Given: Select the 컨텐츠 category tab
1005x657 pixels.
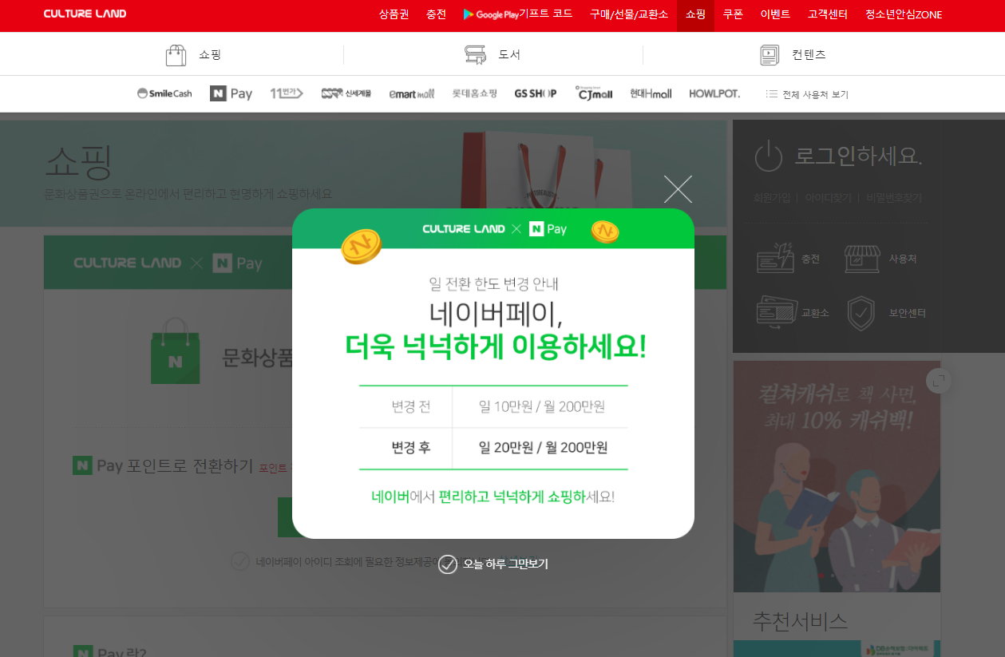Looking at the screenshot, I should pos(792,55).
